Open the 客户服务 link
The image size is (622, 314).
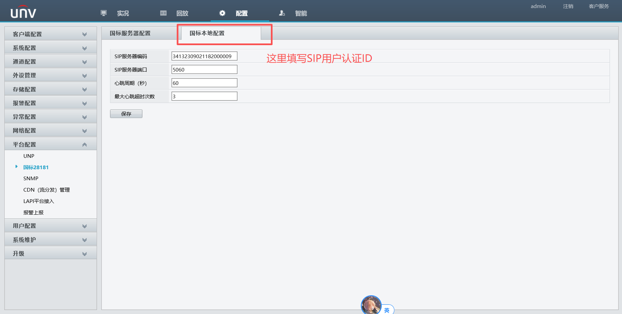pyautogui.click(x=599, y=6)
